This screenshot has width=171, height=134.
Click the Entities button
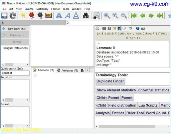point(118,113)
